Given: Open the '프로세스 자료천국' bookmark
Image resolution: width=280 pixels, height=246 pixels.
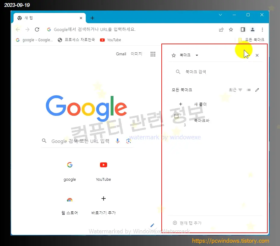Looking at the screenshot, I should [x=76, y=40].
